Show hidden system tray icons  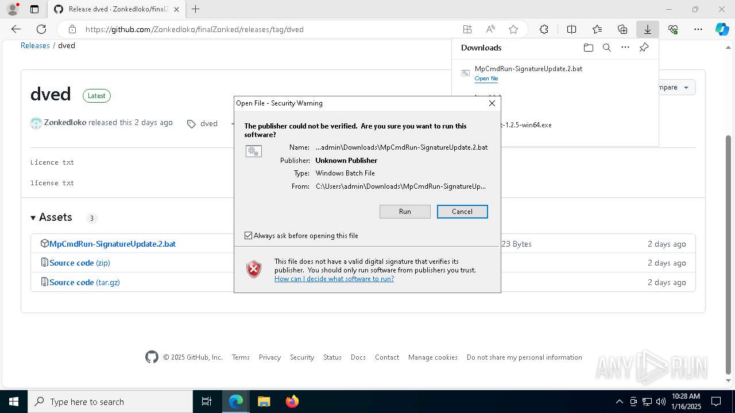619,402
